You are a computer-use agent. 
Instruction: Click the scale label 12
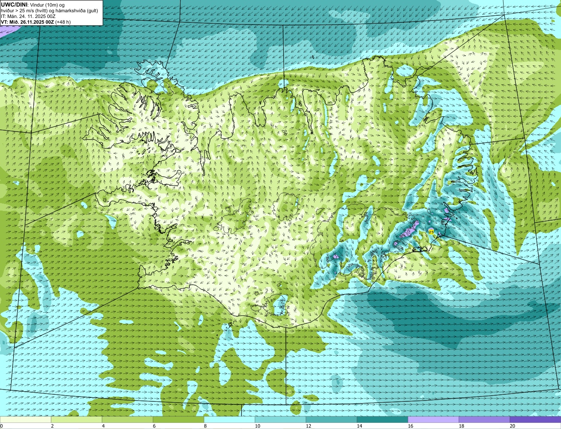pyautogui.click(x=309, y=426)
